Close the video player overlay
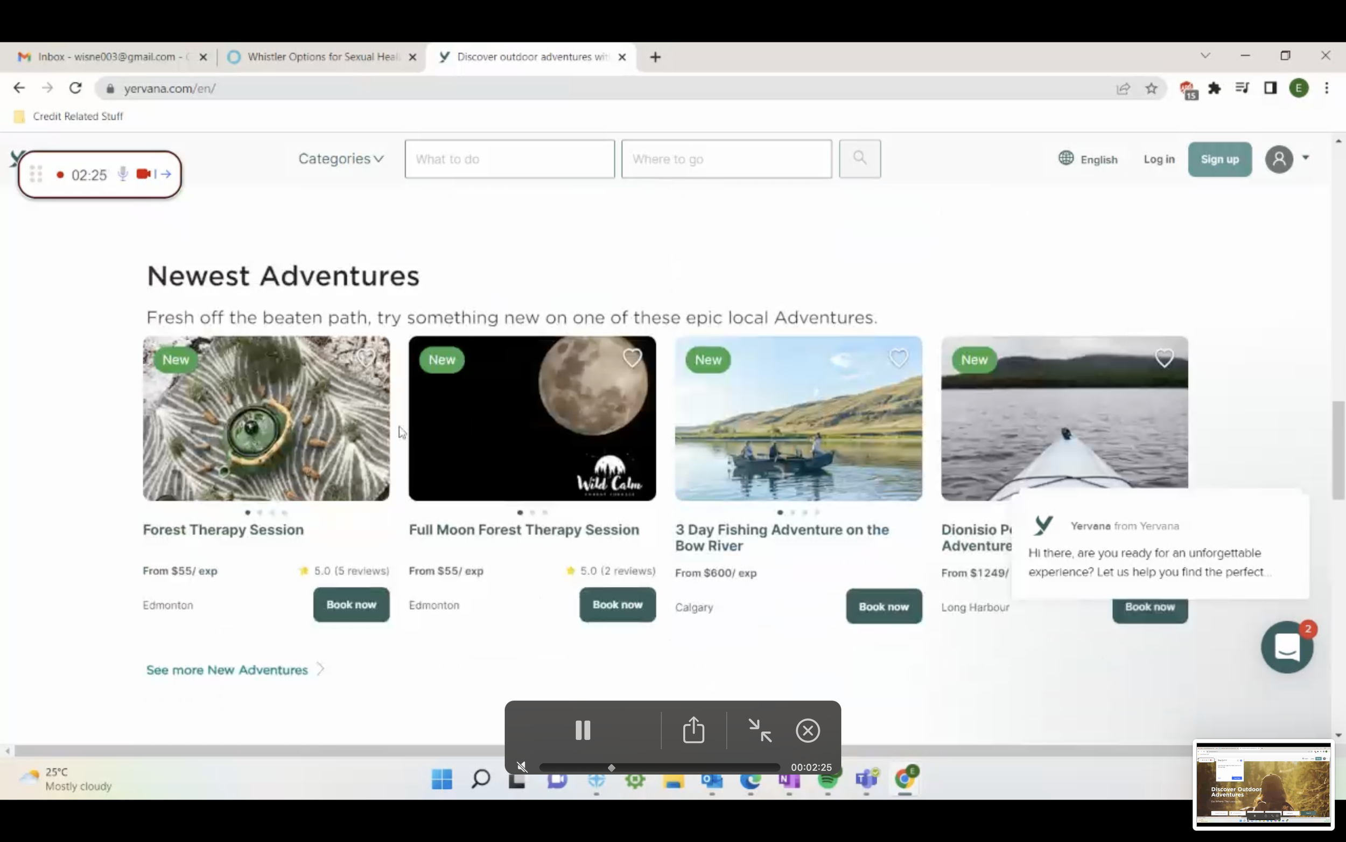1346x842 pixels. pos(808,730)
